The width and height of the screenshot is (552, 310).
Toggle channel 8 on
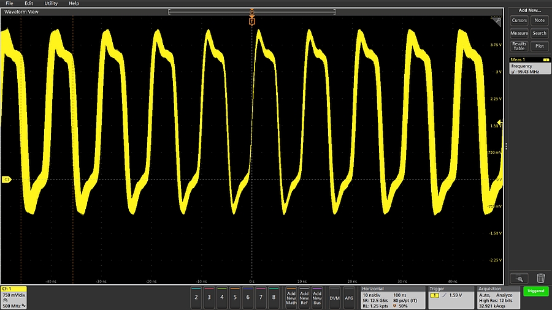tap(274, 297)
